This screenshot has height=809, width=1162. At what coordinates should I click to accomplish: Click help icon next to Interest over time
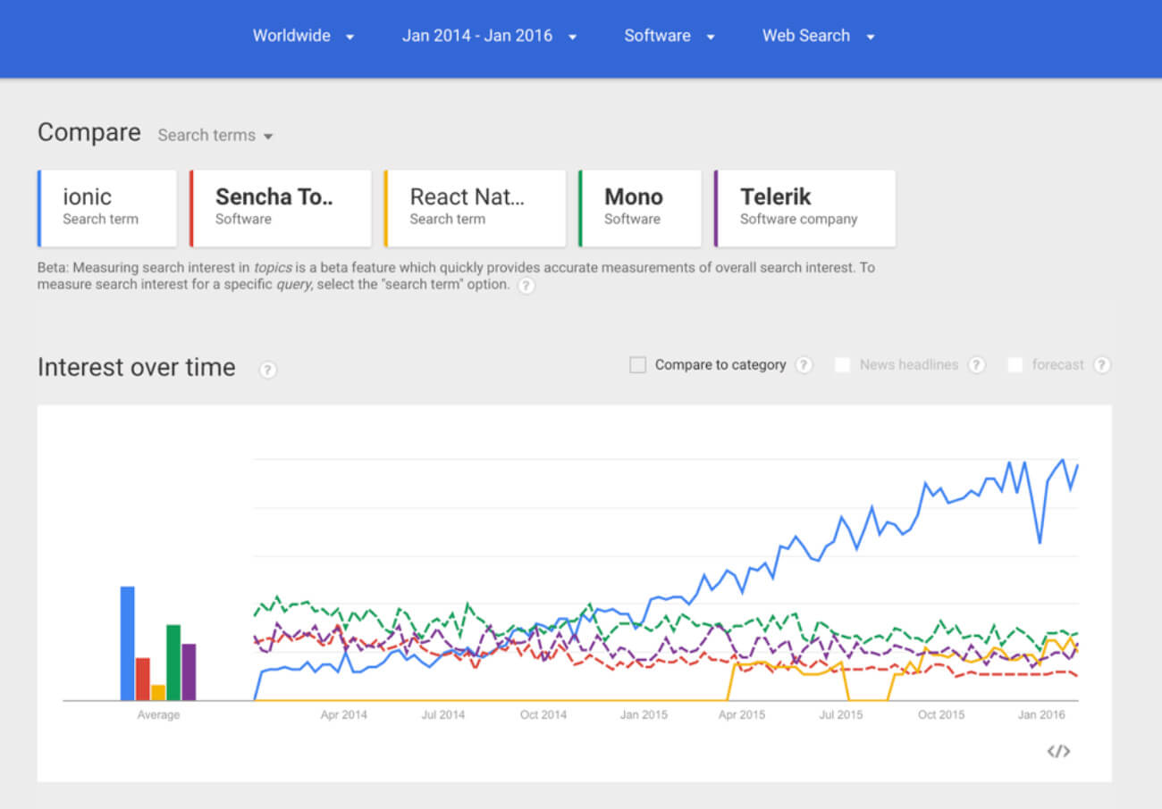click(268, 370)
